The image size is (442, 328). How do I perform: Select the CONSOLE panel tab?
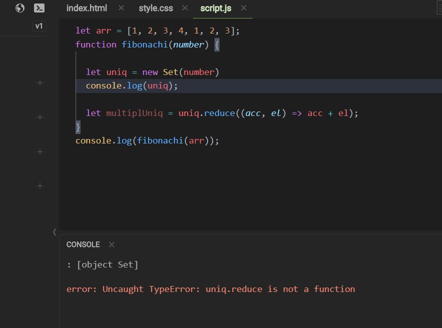click(83, 244)
